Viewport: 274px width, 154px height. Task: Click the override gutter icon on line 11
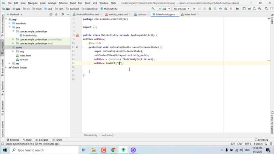(77, 47)
